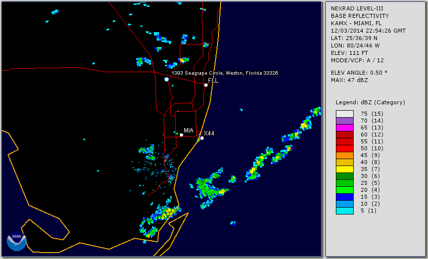
Task: Click the ELEV ANGLE: 0.50 line
Action: [x=359, y=73]
